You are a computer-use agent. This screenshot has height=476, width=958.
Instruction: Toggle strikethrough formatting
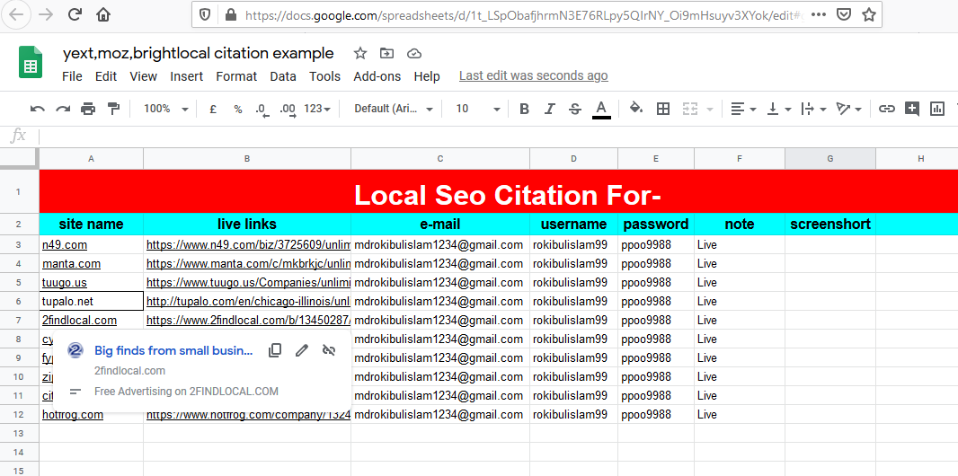[x=575, y=109]
